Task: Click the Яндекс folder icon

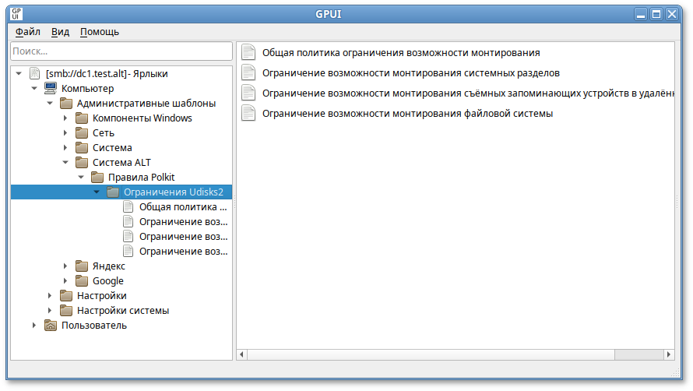Action: (81, 266)
